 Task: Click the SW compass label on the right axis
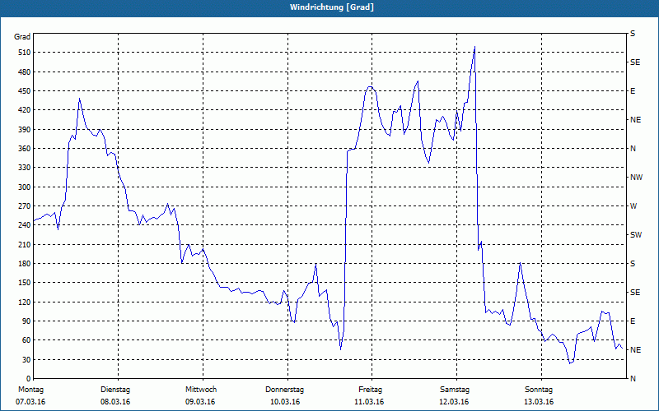[x=636, y=235]
